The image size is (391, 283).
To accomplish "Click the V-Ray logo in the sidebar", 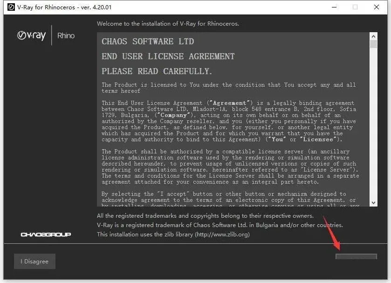I will pyautogui.click(x=31, y=35).
